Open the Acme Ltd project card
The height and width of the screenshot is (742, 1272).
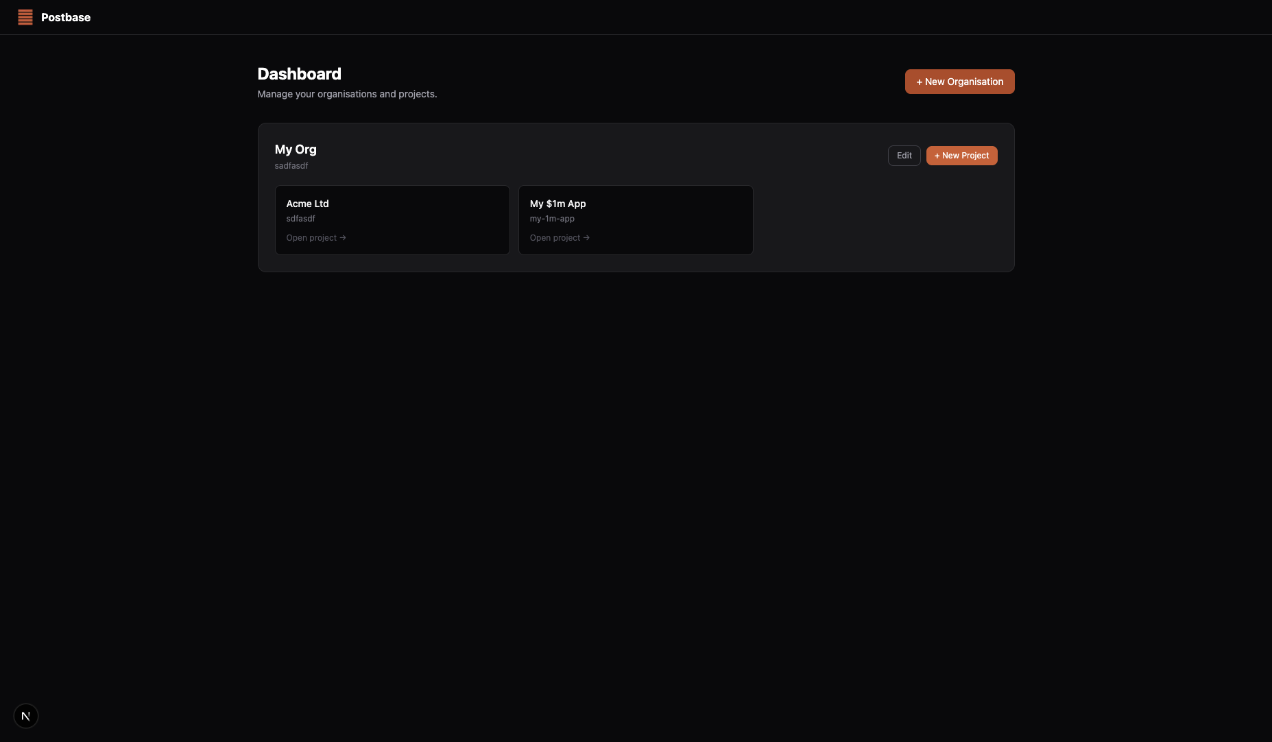coord(392,219)
